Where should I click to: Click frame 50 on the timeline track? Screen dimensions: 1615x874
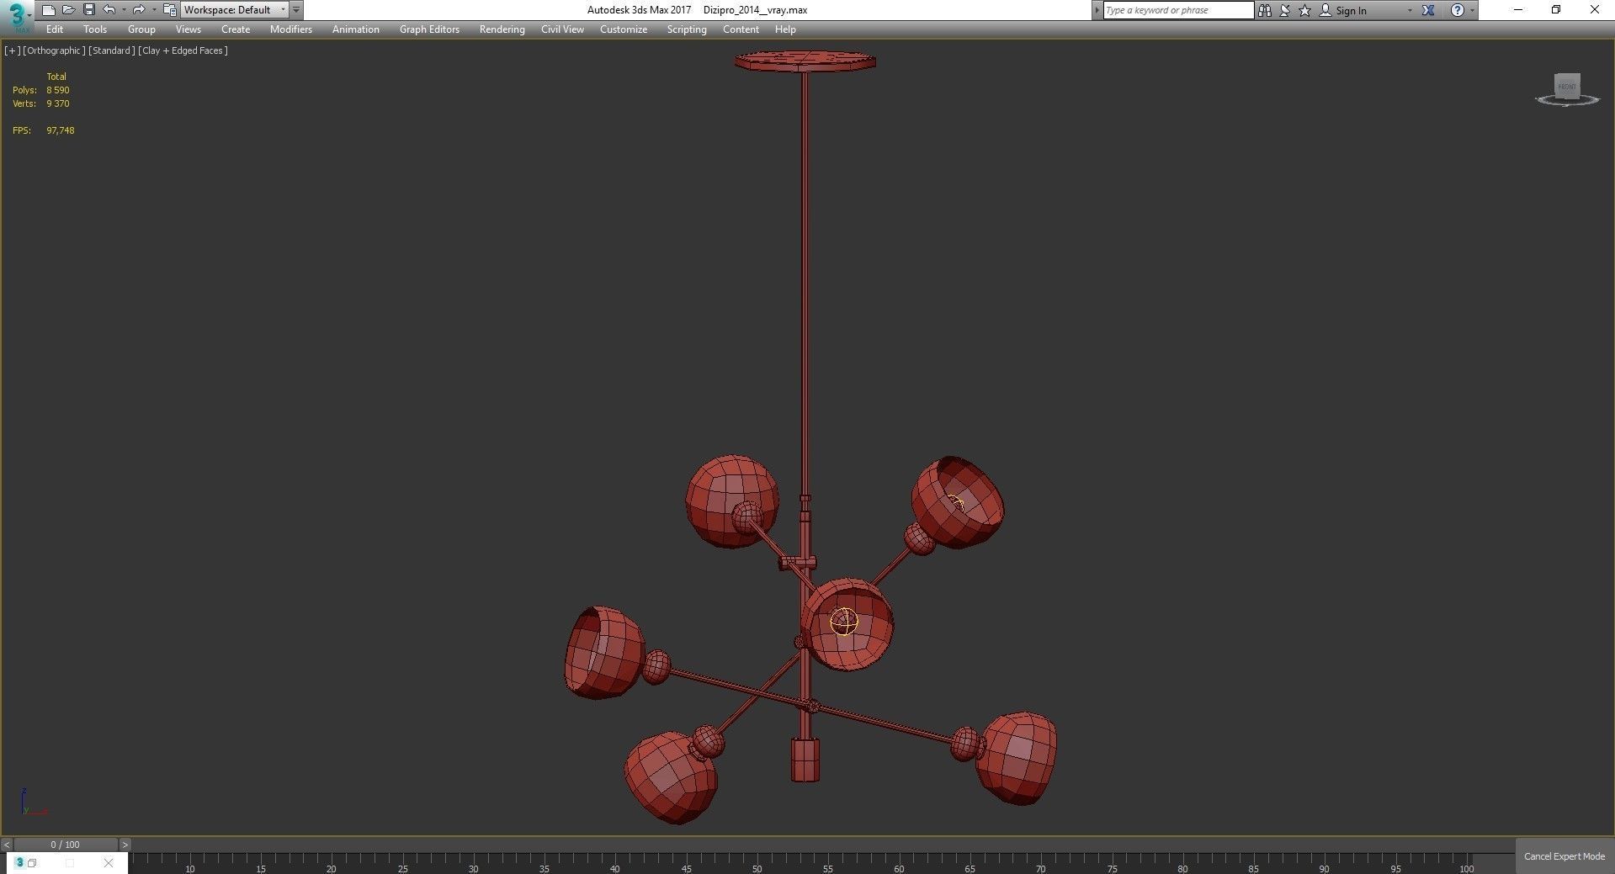757,864
